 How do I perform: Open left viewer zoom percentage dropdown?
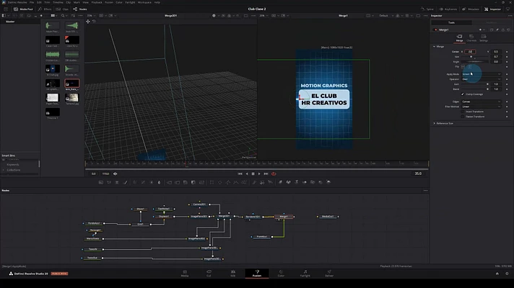[91, 15]
